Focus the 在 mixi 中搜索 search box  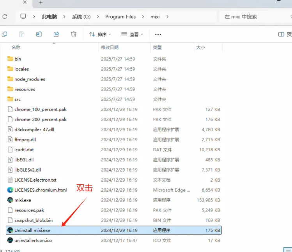pyautogui.click(x=255, y=17)
